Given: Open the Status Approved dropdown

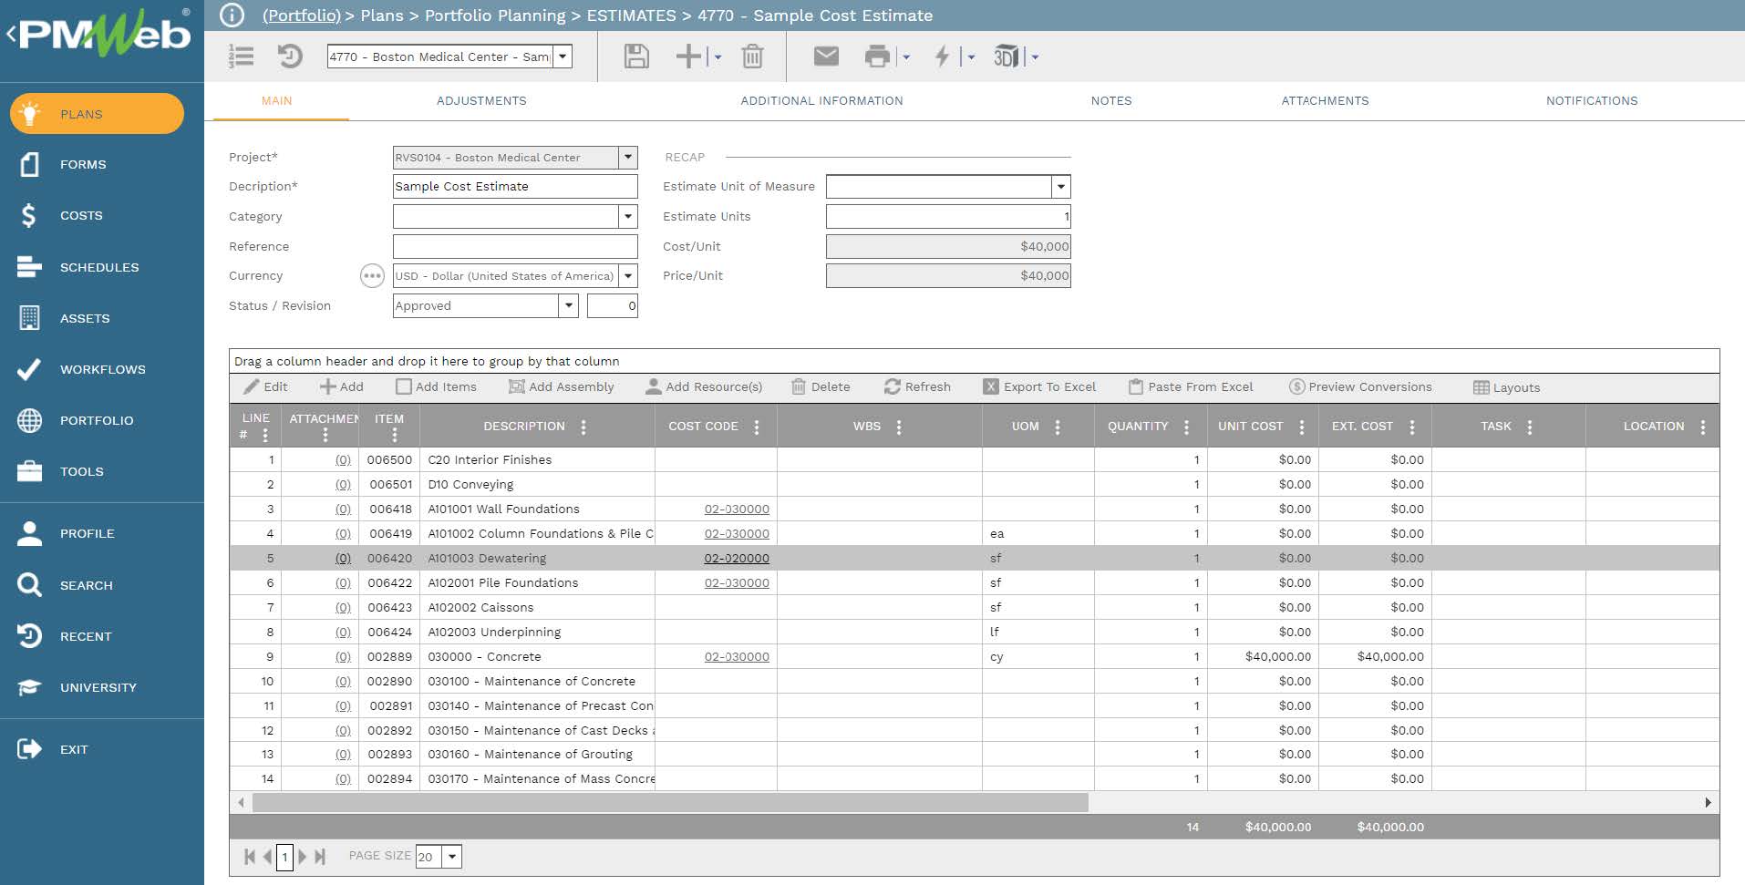Looking at the screenshot, I should tap(569, 305).
